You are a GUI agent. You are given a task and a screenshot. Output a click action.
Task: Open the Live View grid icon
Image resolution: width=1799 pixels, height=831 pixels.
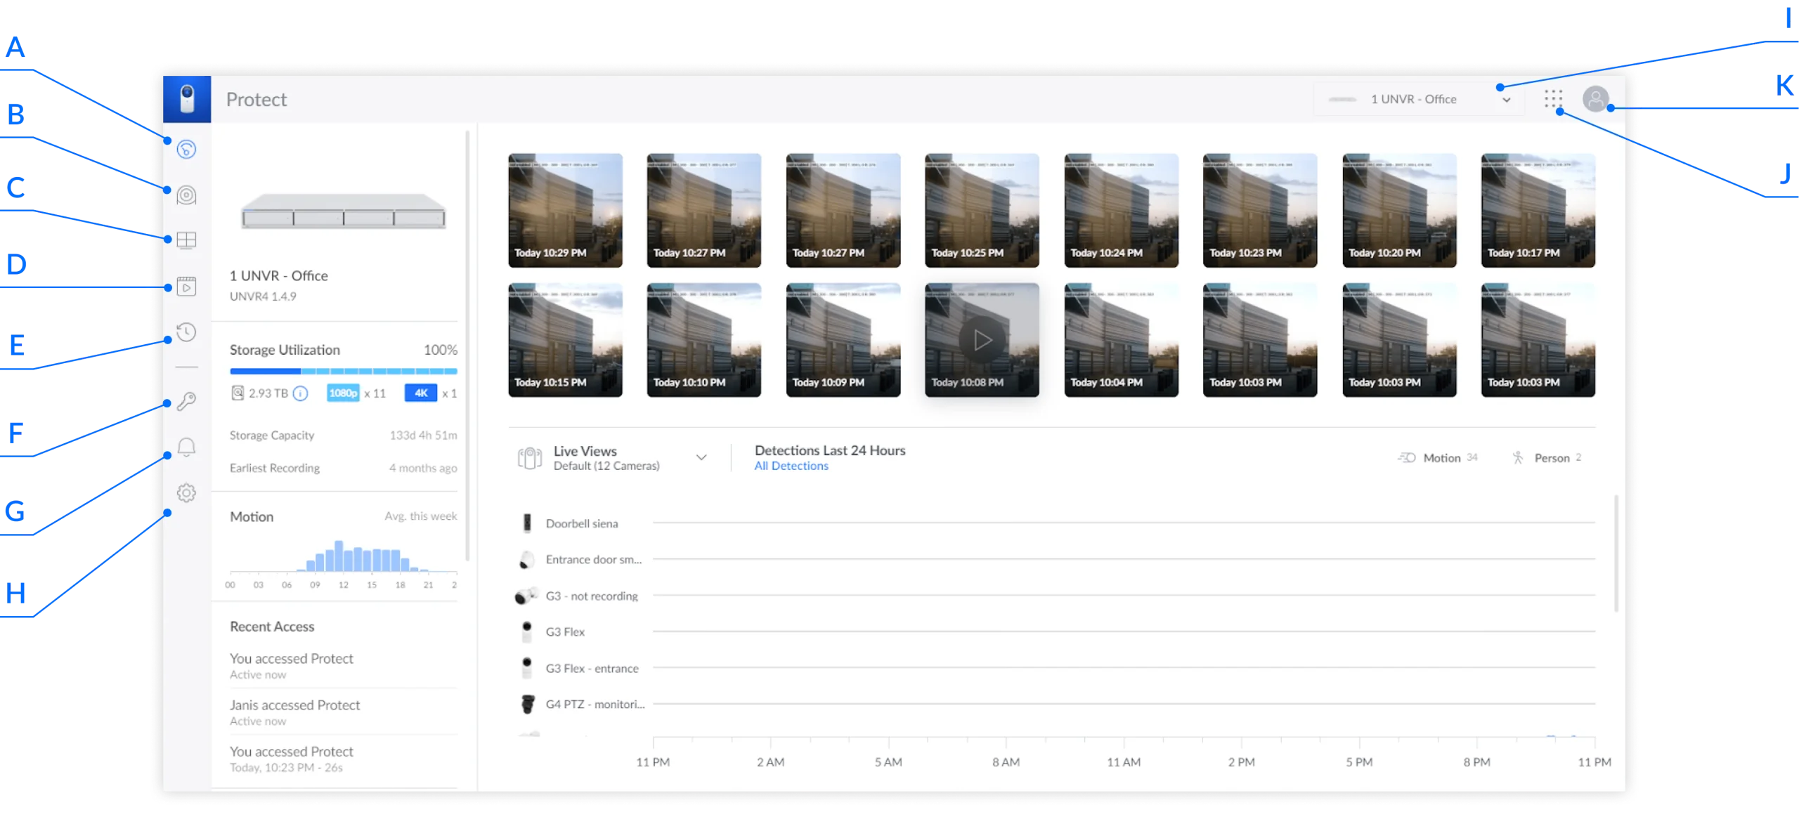tap(186, 240)
